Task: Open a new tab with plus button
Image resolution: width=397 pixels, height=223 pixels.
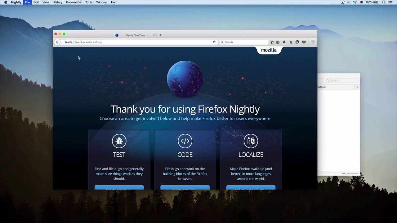Action: click(160, 35)
